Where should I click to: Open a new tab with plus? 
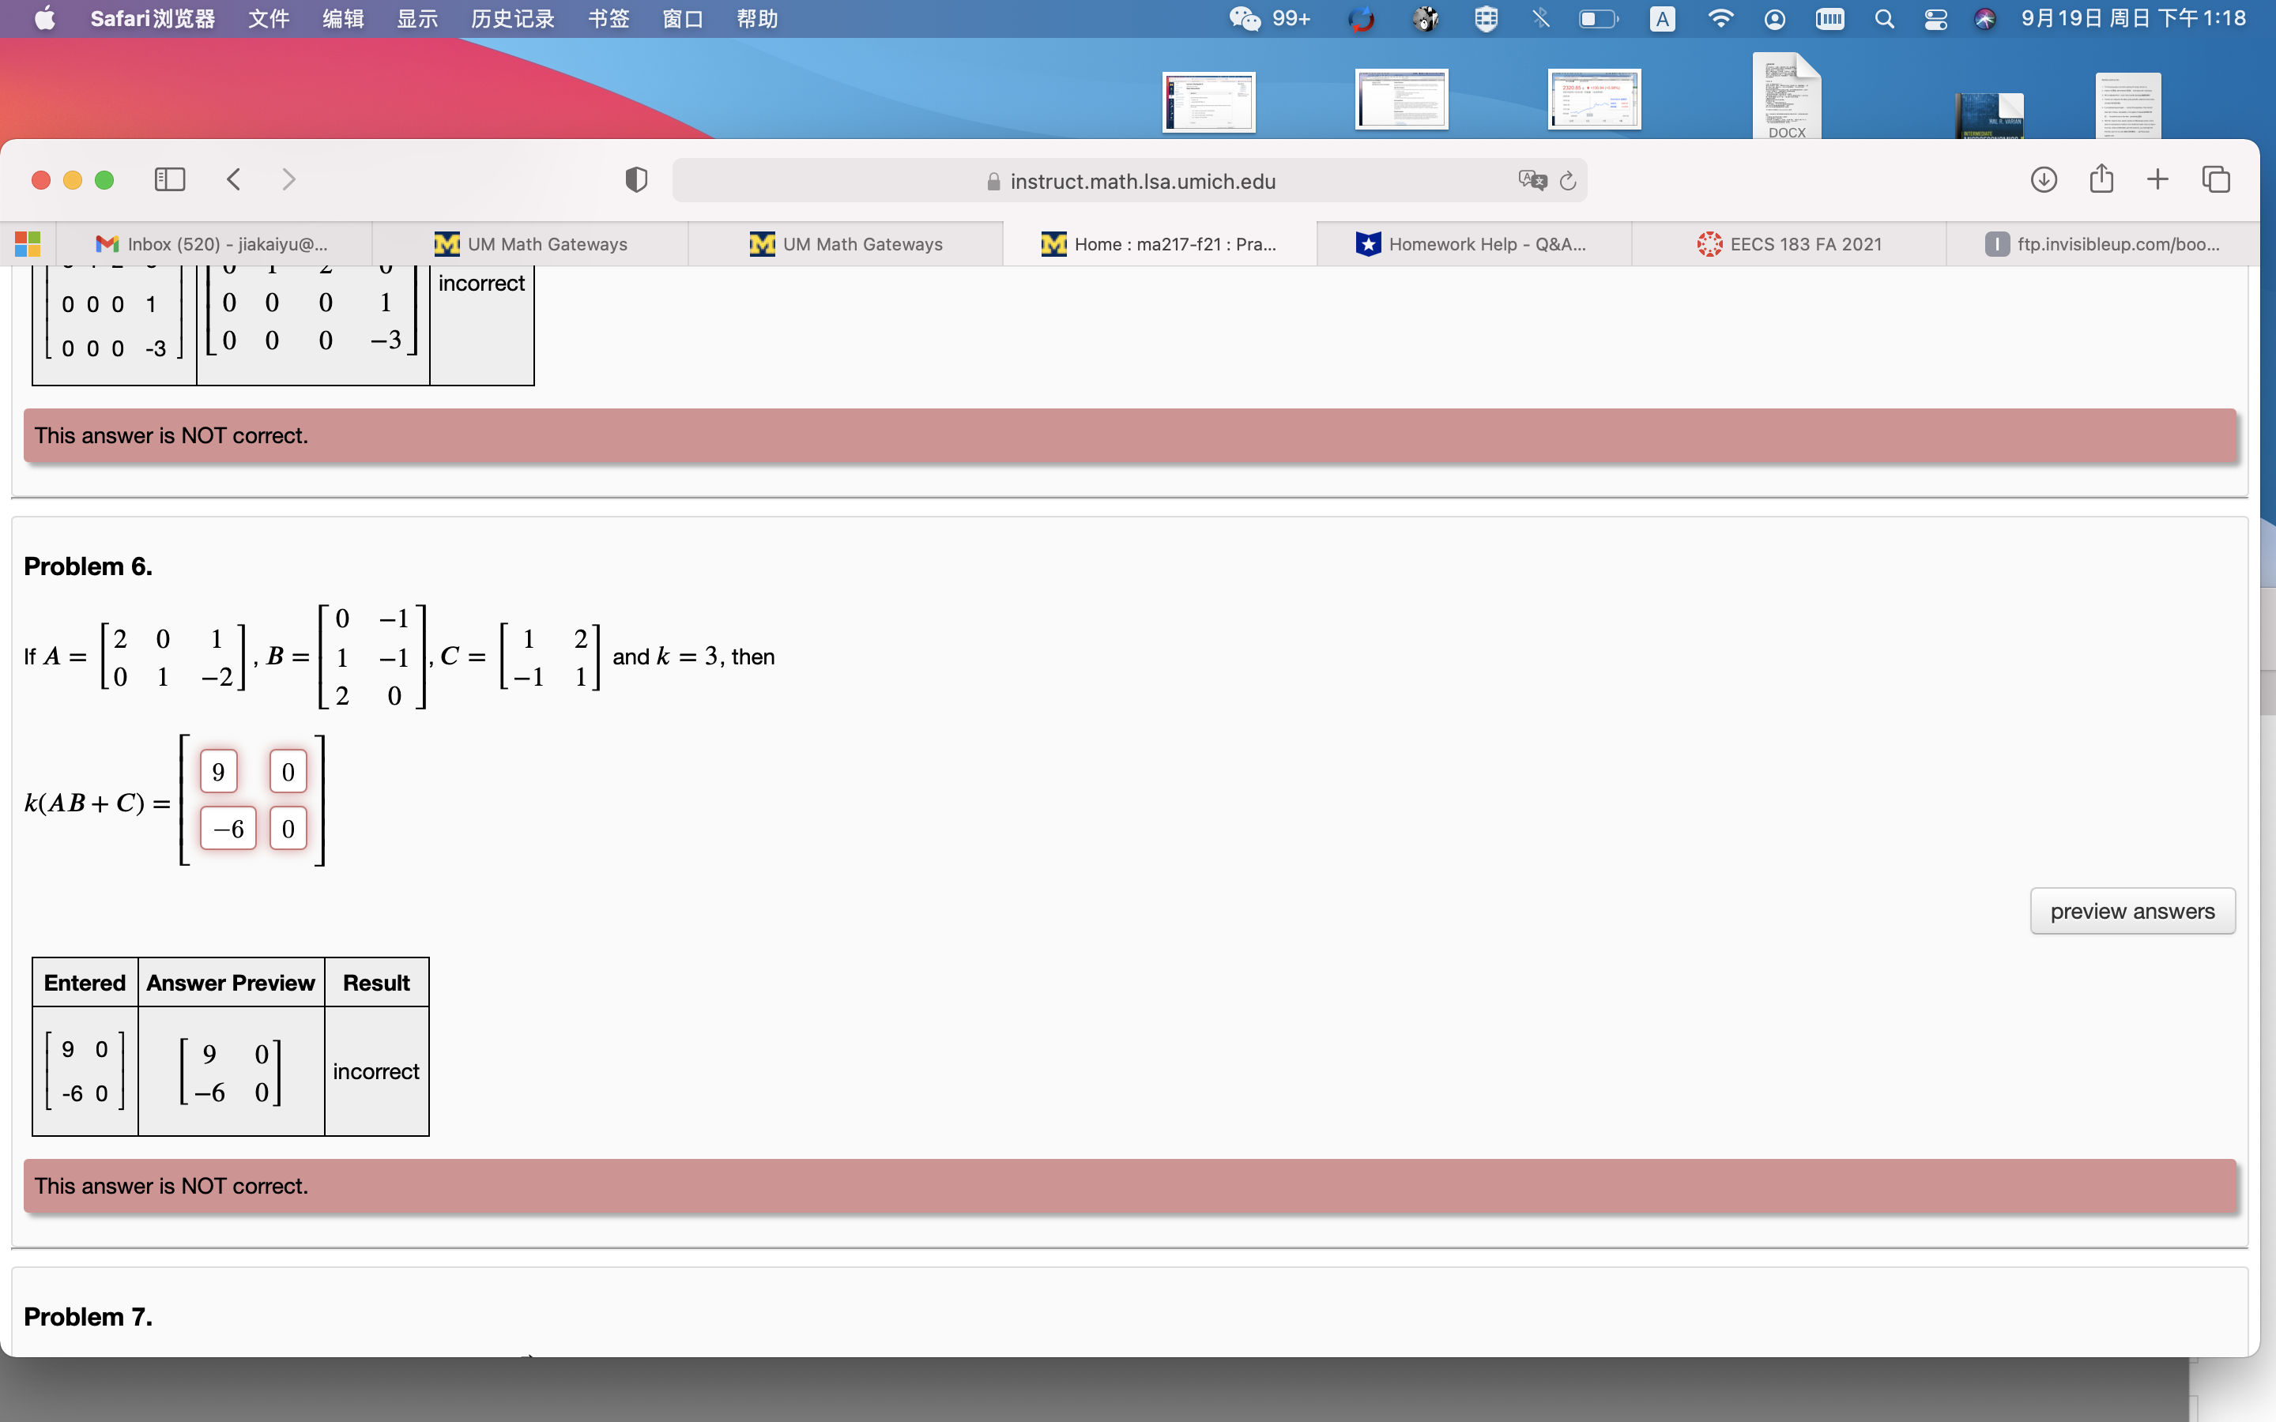click(2157, 179)
